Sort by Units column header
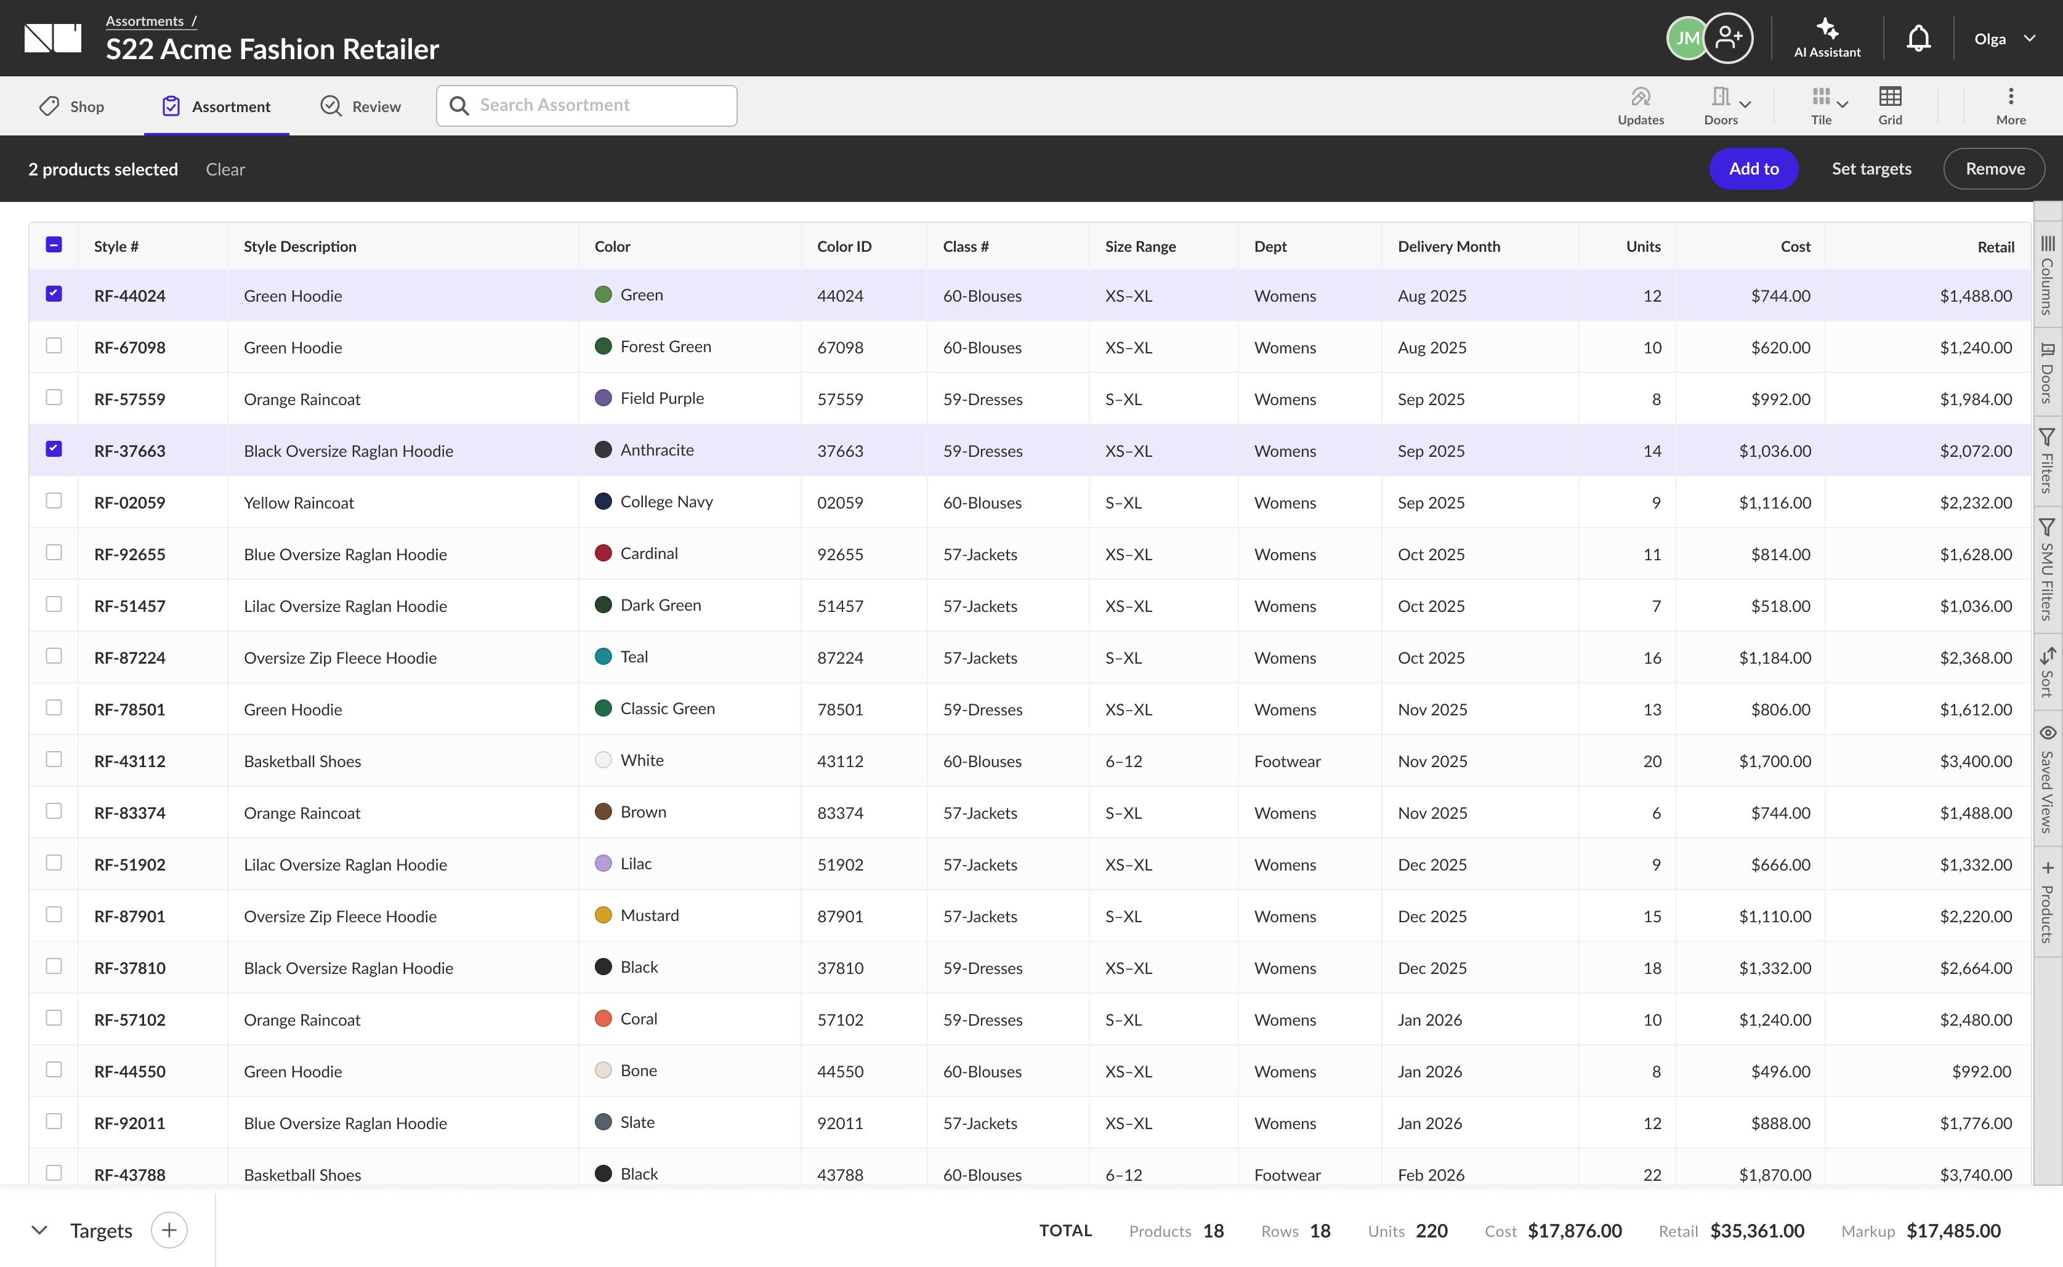2063x1267 pixels. tap(1643, 246)
